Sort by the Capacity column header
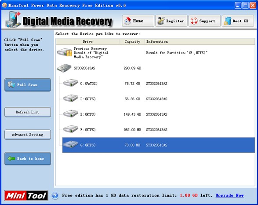Viewport: 258px width, 205px height. pyautogui.click(x=132, y=41)
